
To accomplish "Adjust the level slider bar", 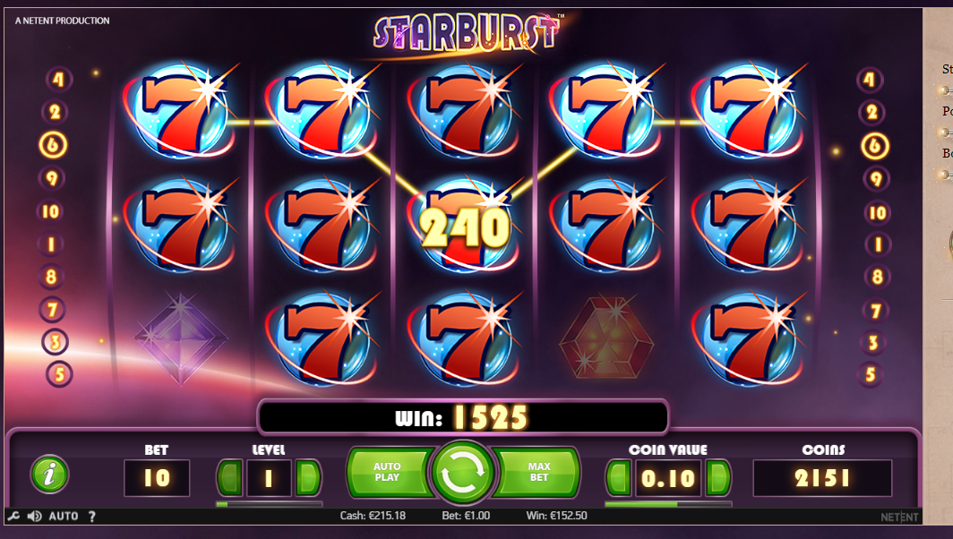I will [x=270, y=504].
